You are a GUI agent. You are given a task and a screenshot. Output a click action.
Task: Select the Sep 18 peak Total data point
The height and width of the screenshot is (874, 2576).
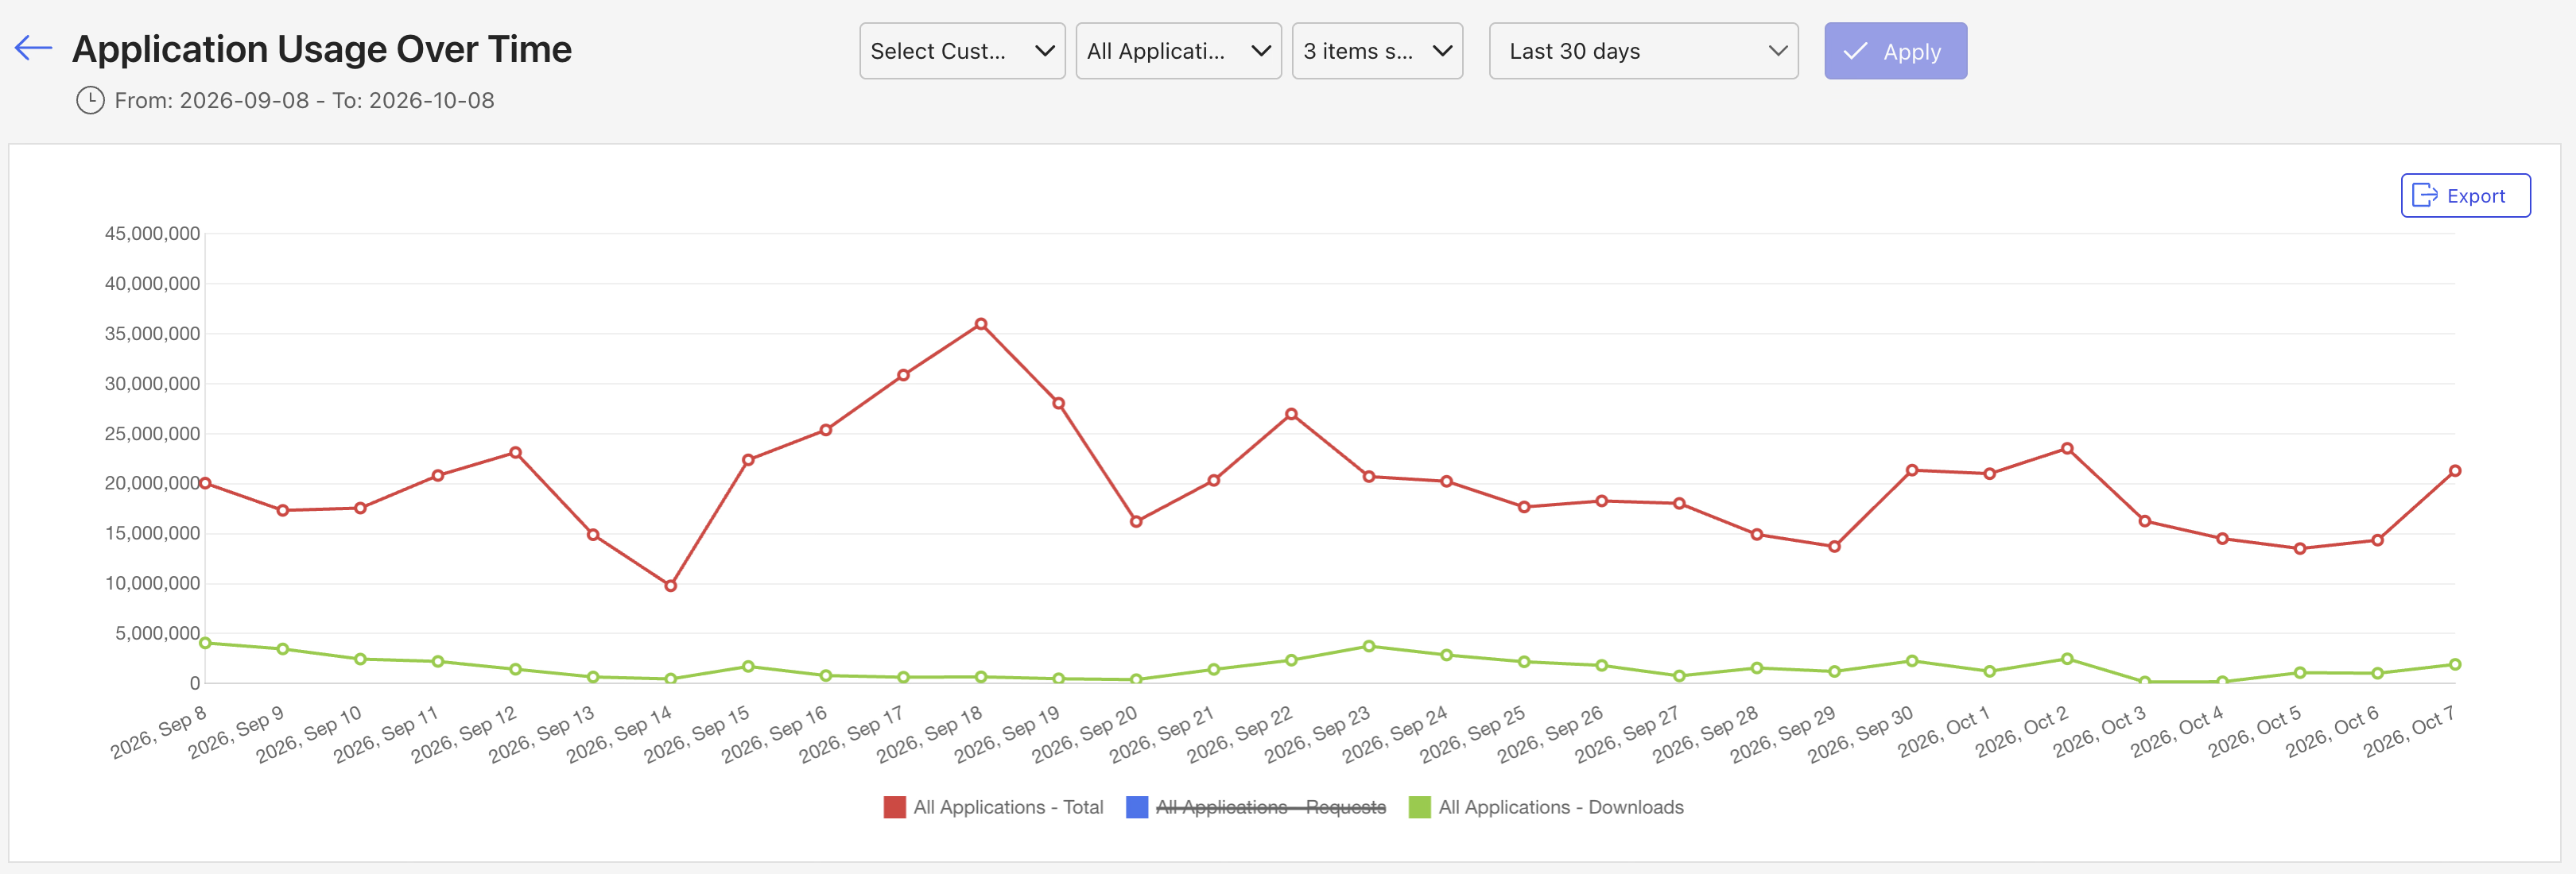click(981, 323)
